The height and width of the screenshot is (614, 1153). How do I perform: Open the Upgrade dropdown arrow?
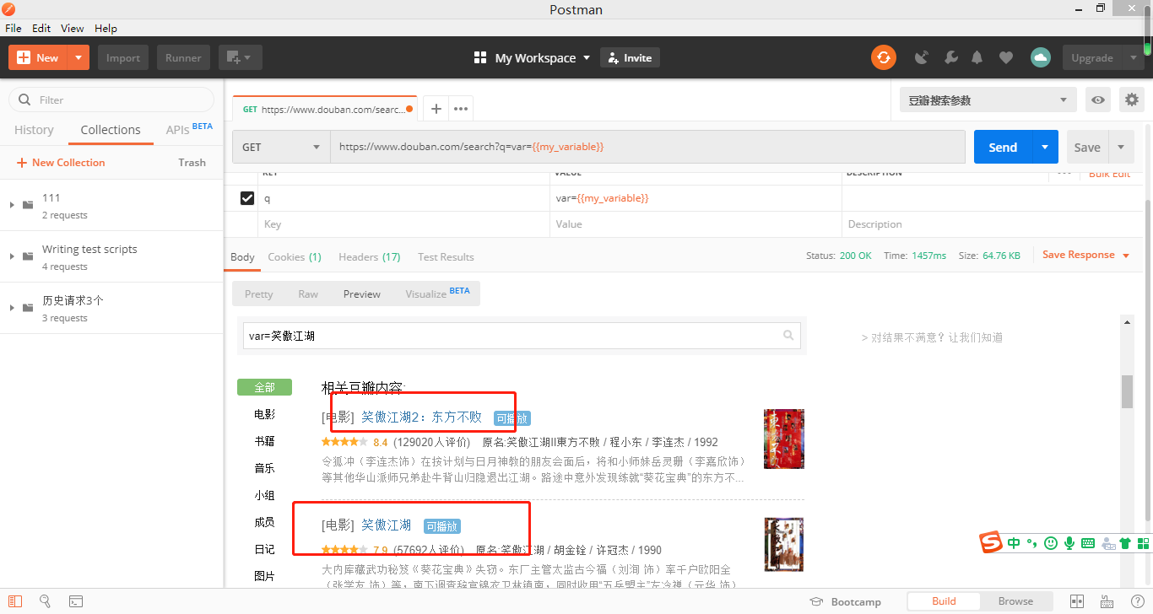(1133, 57)
